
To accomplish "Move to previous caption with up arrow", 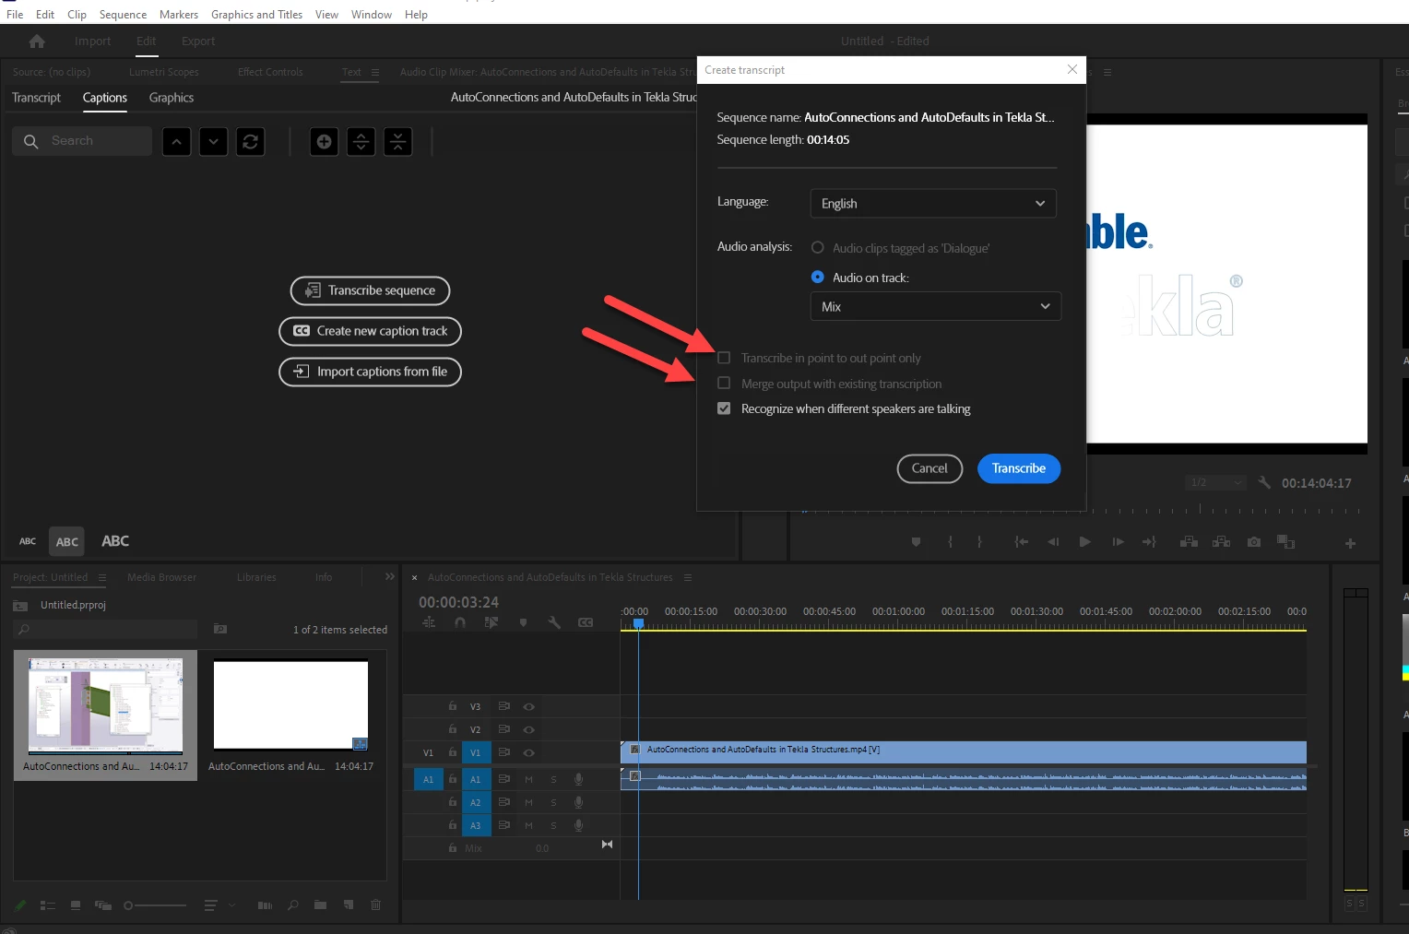I will [176, 142].
